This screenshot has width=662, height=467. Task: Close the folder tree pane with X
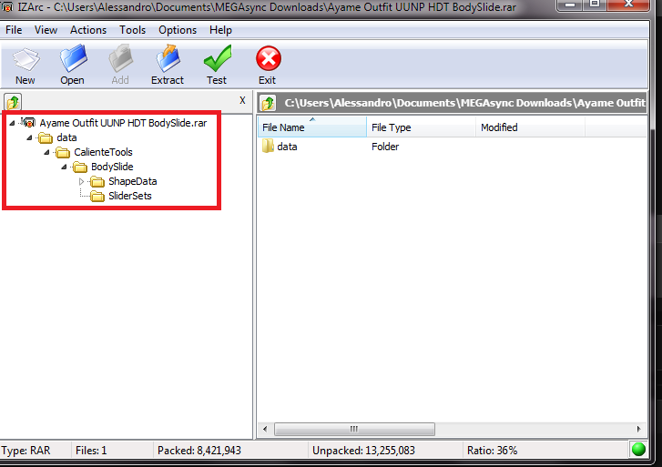242,100
